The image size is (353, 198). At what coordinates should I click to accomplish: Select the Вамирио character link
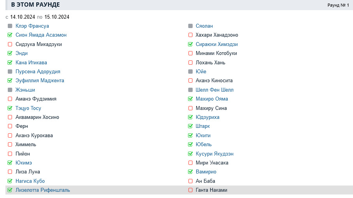(206, 172)
